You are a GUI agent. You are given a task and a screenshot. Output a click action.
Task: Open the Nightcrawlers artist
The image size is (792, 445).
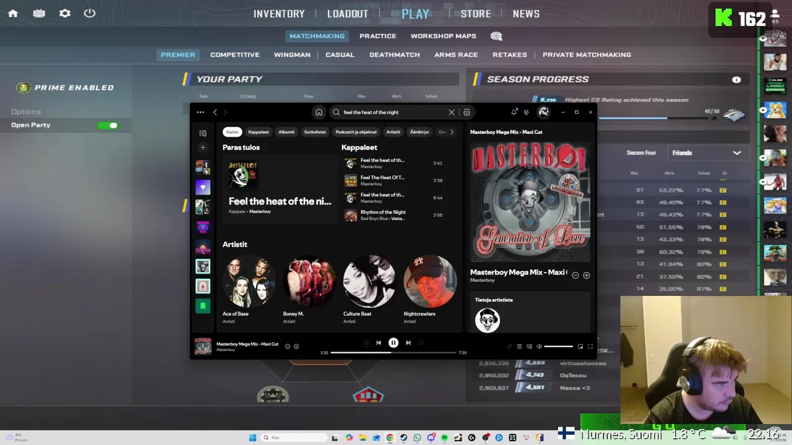click(430, 289)
